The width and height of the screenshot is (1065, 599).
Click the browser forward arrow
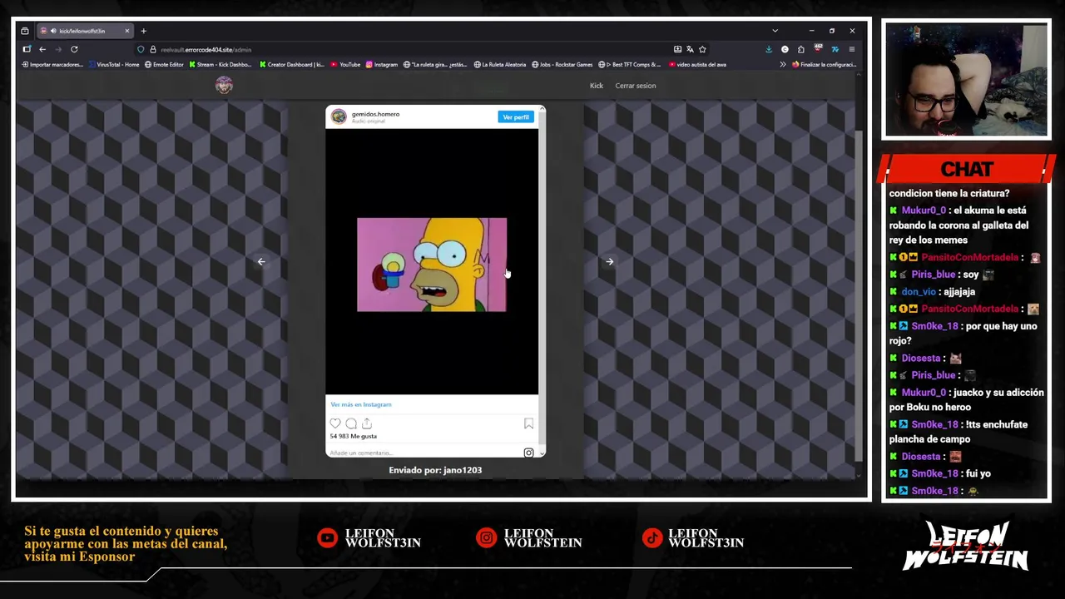58,49
